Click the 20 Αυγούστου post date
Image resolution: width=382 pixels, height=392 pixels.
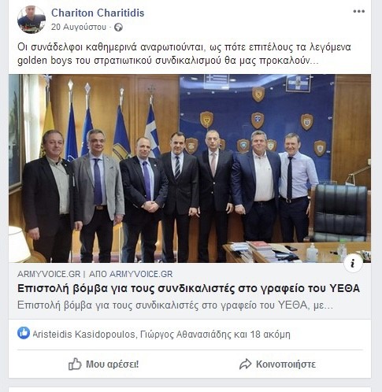pyautogui.click(x=79, y=27)
